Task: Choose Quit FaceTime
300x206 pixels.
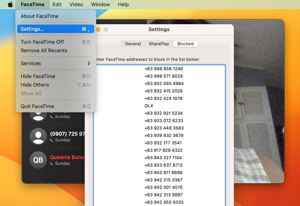Action: (37, 106)
